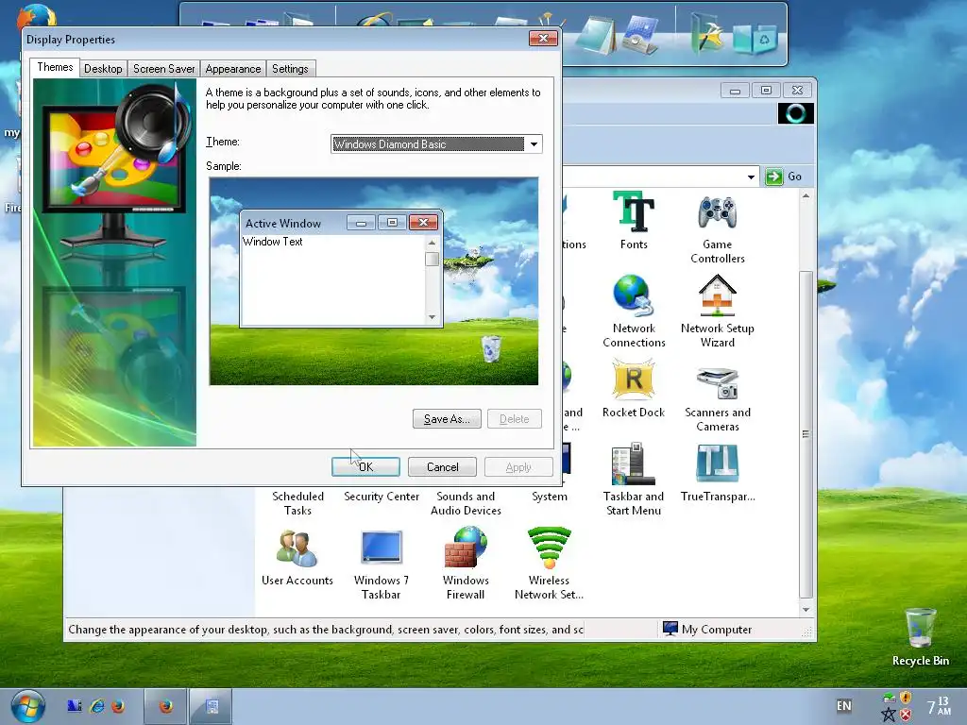Open the notepad icon in the top dock
967x725 pixels.
597,35
